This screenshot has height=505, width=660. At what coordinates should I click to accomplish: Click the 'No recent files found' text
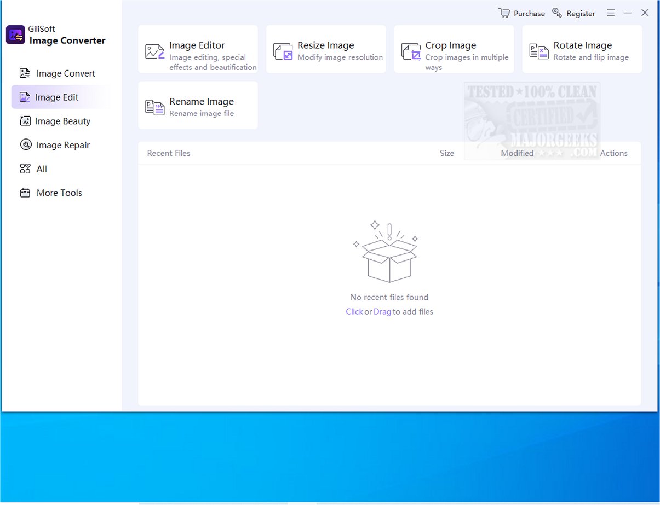(389, 297)
